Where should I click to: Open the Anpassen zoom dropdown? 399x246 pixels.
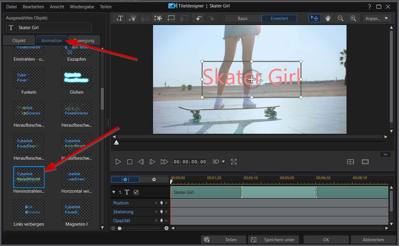(x=377, y=18)
